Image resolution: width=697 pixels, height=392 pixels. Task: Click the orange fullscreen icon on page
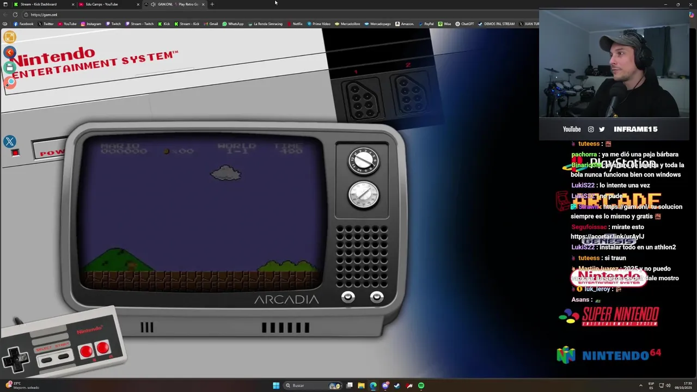9,37
